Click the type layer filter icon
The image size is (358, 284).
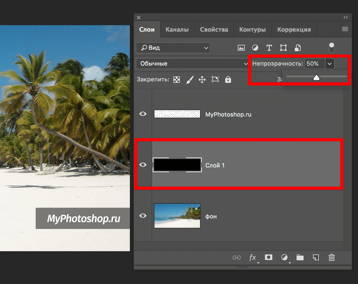(269, 48)
